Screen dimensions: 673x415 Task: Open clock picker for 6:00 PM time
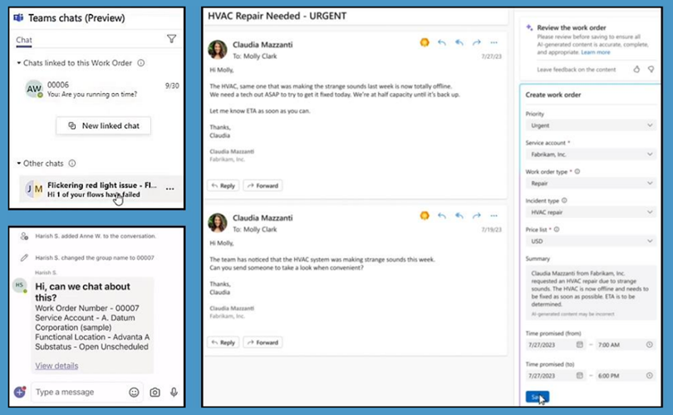[650, 375]
